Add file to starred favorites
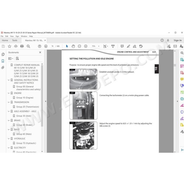184x184 pixels. coord(9,46)
